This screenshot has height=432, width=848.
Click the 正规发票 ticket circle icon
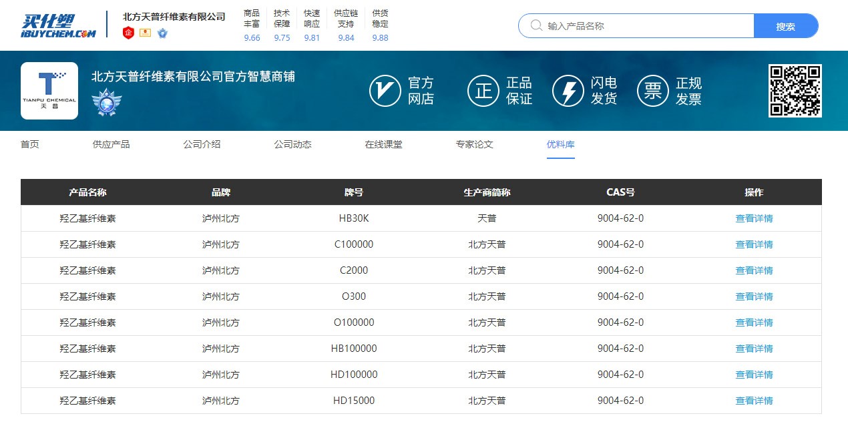tap(653, 91)
